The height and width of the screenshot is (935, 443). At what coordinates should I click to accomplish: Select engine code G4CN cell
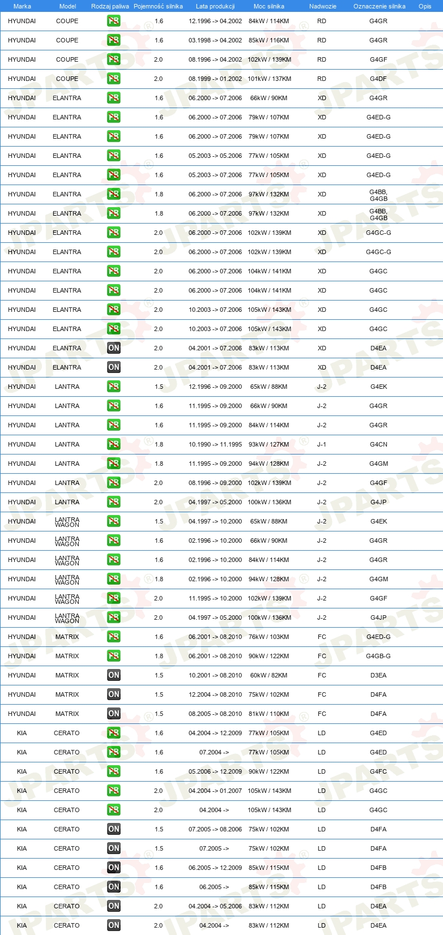point(378,444)
